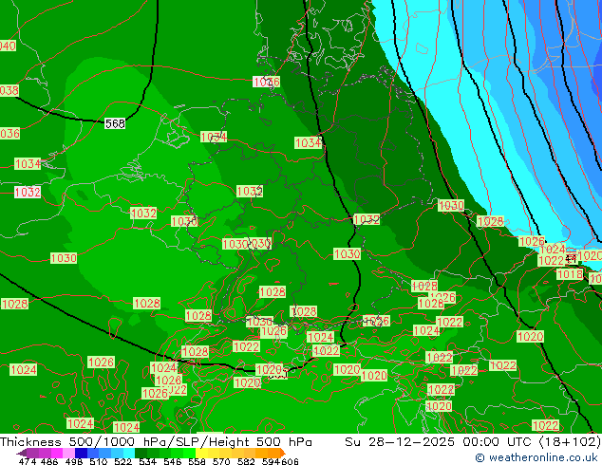Click the 1018 pressure label
This screenshot has width=602, height=465.
[570, 274]
